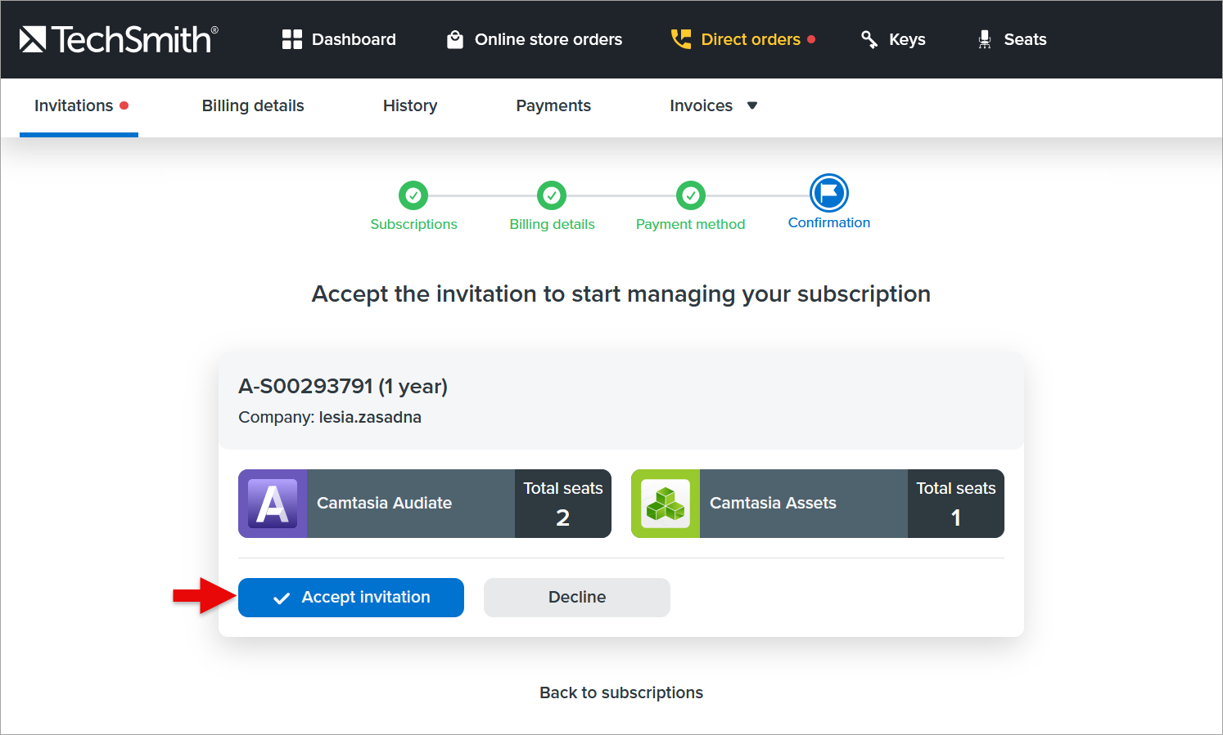Open the Billing details tab
The width and height of the screenshot is (1223, 735).
click(253, 105)
